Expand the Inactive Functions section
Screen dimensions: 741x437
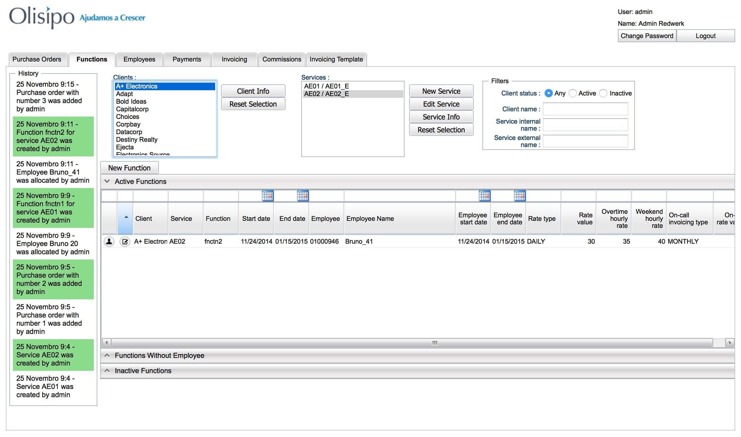[107, 371]
